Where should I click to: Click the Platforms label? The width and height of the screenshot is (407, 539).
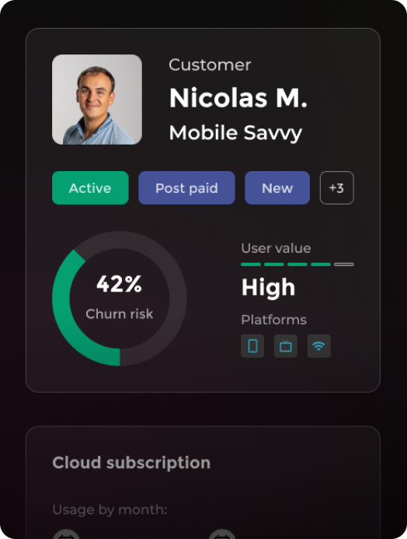(274, 320)
